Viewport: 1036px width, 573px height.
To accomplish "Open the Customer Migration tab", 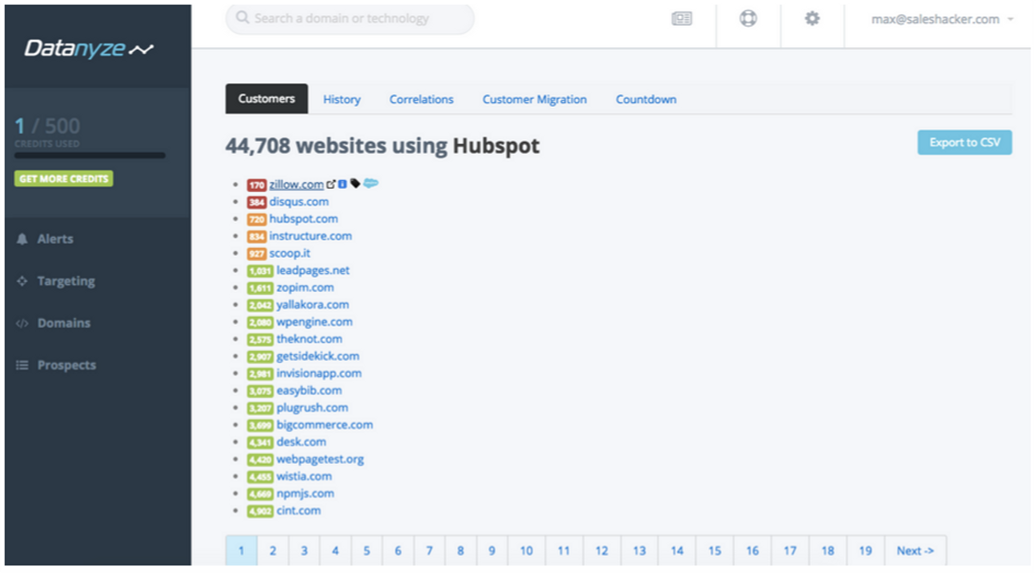I will point(534,99).
